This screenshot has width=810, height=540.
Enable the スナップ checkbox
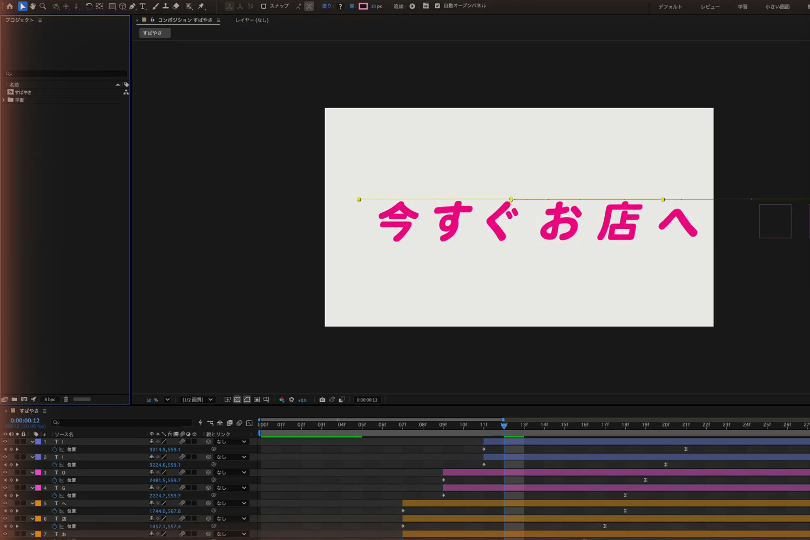[264, 6]
